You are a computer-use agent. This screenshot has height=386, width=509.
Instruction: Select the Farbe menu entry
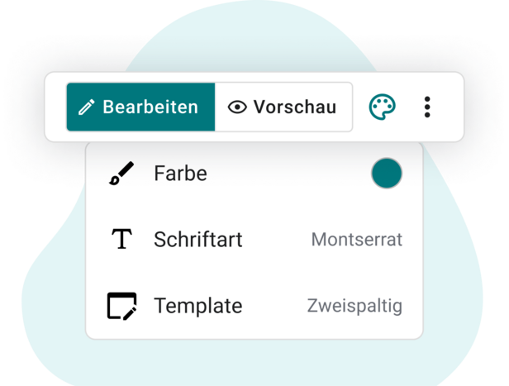254,174
